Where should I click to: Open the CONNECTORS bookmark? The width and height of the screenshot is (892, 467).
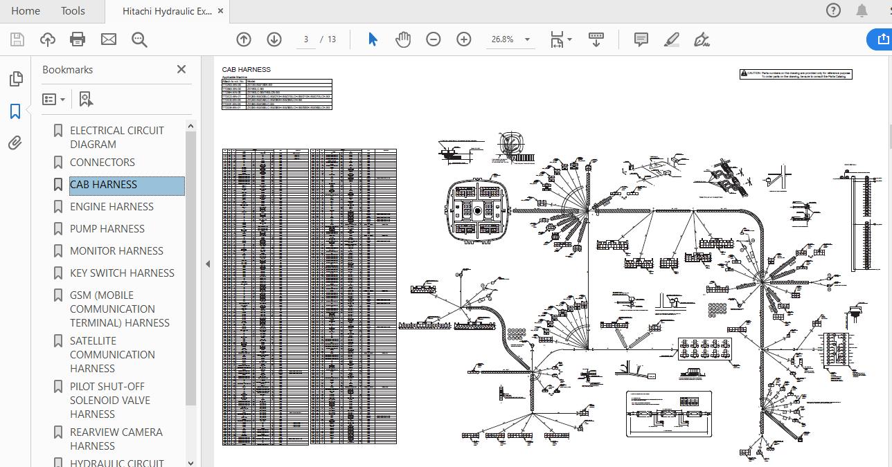(102, 162)
